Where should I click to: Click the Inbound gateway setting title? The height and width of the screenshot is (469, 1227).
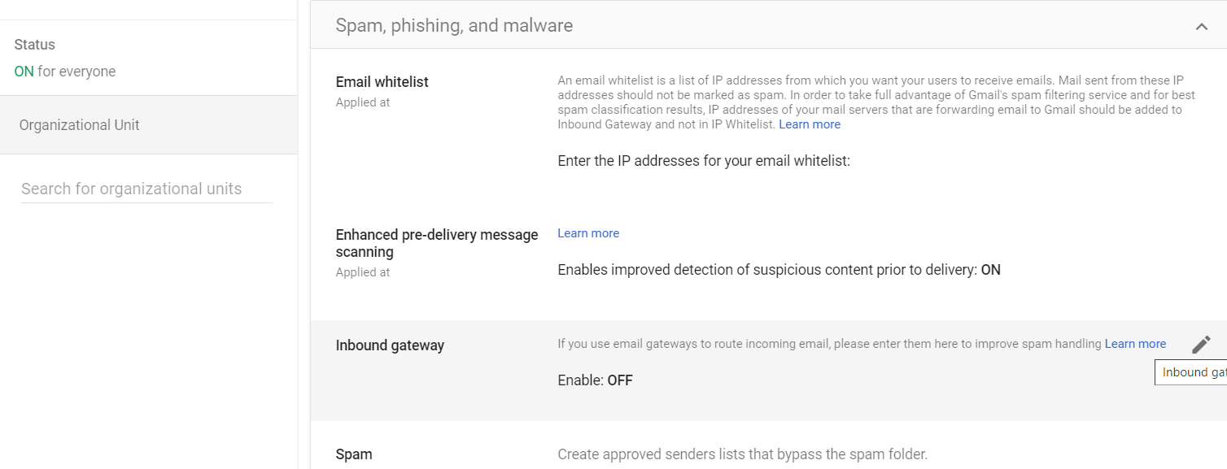tap(390, 345)
